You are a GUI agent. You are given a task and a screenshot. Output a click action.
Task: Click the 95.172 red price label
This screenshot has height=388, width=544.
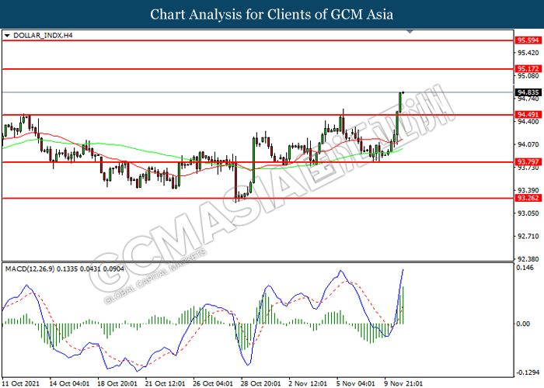(x=528, y=69)
